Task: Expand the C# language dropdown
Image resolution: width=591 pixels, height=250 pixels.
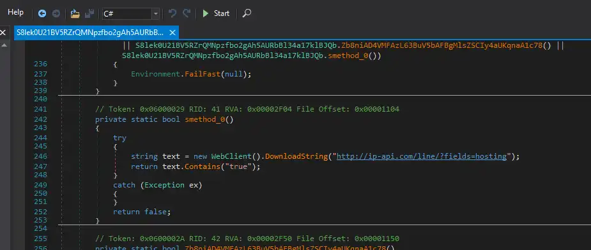Action: [x=156, y=14]
